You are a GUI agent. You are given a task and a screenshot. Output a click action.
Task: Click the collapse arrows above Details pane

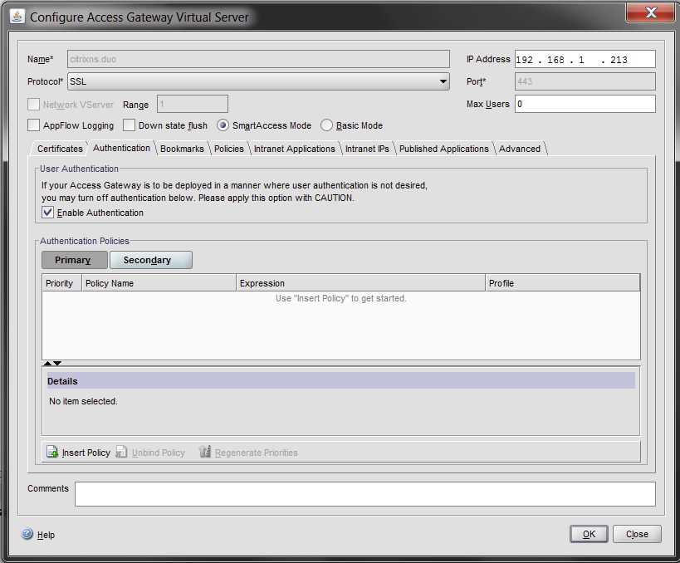pyautogui.click(x=52, y=363)
